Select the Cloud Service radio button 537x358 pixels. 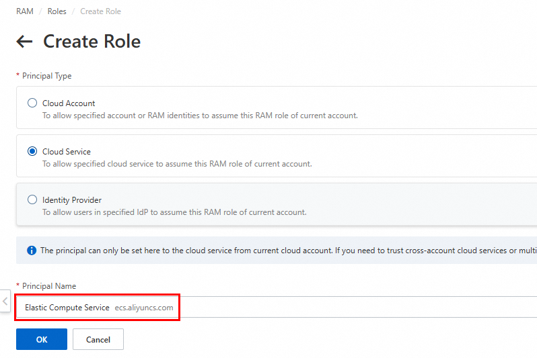tap(32, 151)
